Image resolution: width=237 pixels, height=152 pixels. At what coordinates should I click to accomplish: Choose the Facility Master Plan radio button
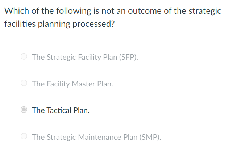(x=24, y=84)
